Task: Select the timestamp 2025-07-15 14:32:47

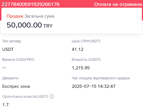Action: pyautogui.click(x=93, y=86)
